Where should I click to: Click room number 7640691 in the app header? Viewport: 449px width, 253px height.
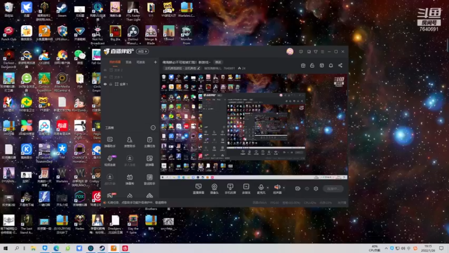coord(229,68)
